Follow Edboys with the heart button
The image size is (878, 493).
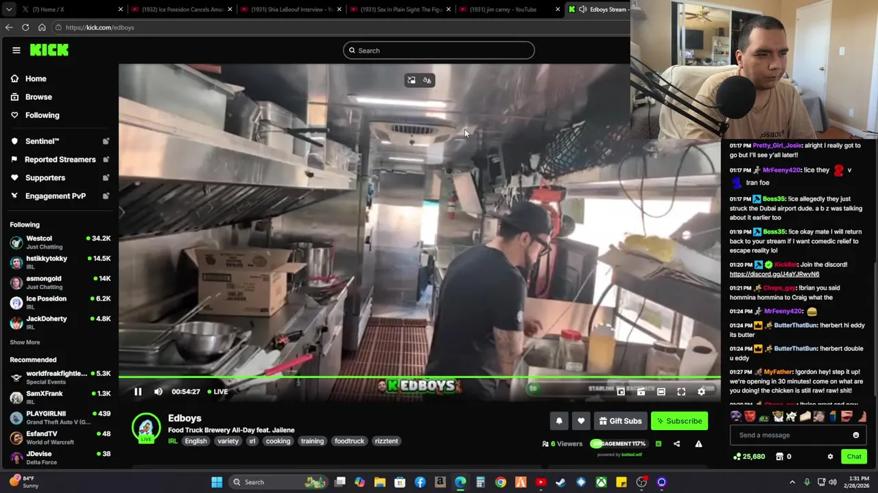[581, 421]
